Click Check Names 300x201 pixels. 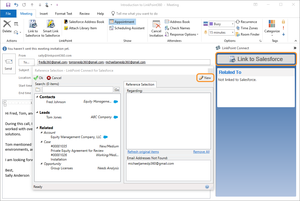(x=177, y=28)
